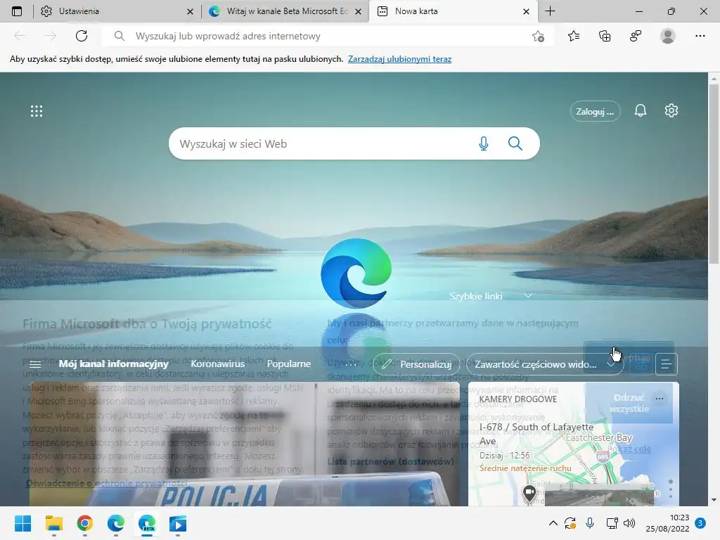The image size is (720, 540).
Task: Open the tab actions menu icon
Action: click(17, 11)
